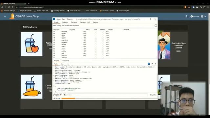This screenshot has width=210, height=118.
Task: Open Best Juice Shop Salesman Artwork image
Action: [164, 46]
